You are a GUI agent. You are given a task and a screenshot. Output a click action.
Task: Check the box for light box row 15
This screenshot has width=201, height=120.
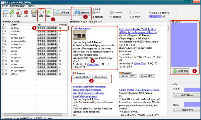[3, 74]
